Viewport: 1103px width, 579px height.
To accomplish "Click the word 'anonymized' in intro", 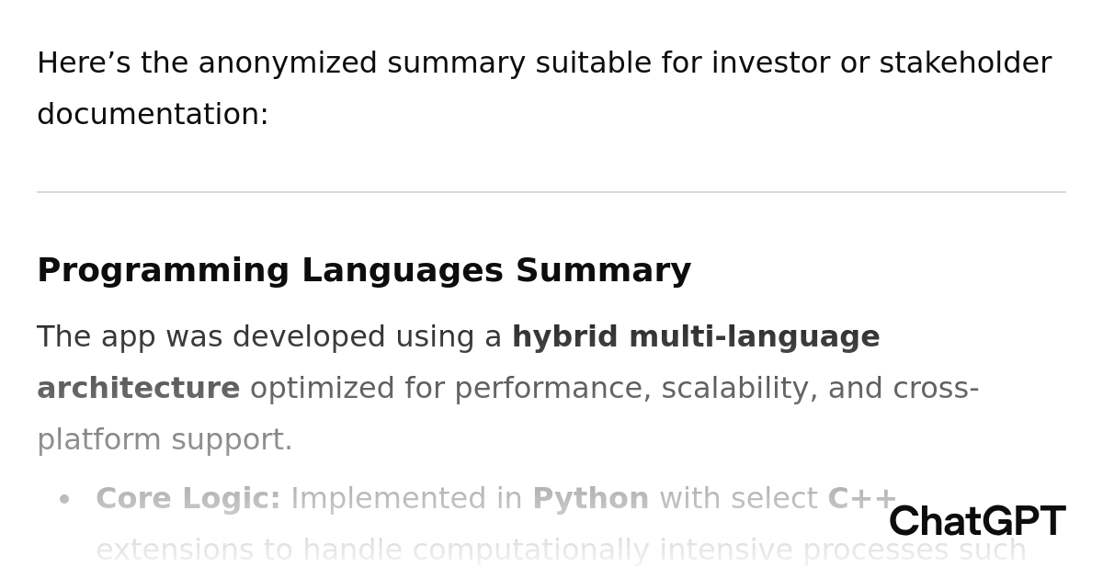I will pyautogui.click(x=287, y=63).
